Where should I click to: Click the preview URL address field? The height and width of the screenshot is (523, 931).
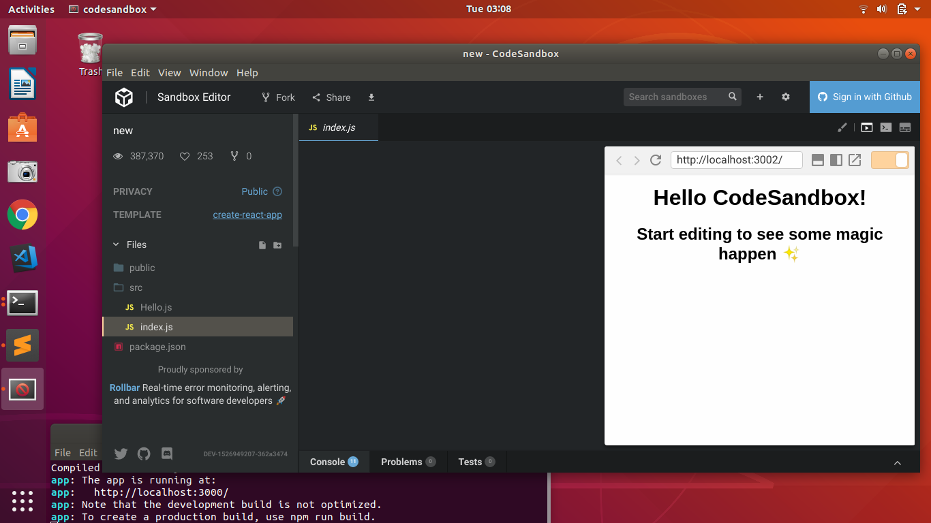(x=737, y=160)
